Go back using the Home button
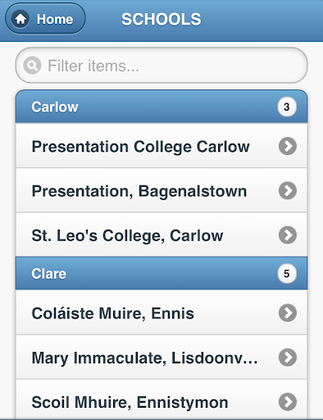This screenshot has width=323, height=420. [x=45, y=19]
